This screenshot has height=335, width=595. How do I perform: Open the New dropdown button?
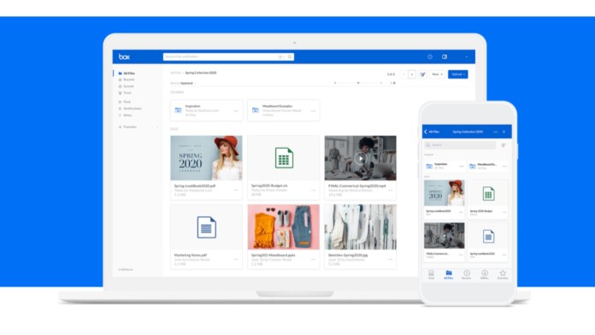(437, 74)
